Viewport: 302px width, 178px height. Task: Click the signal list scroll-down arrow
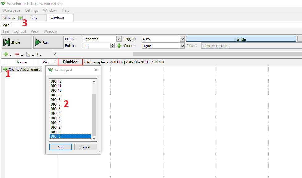point(94,138)
